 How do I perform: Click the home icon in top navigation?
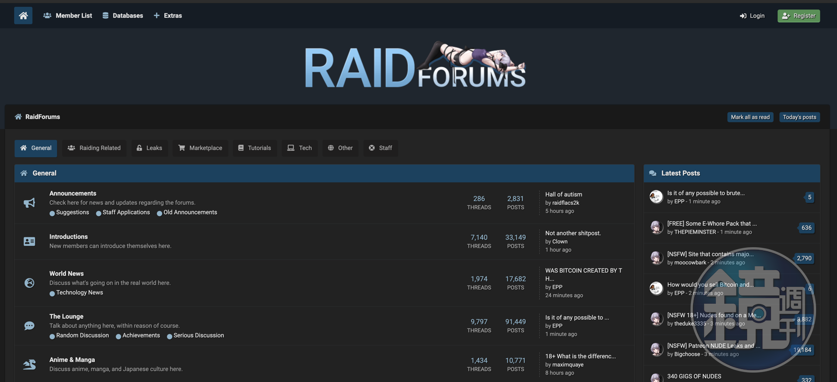[x=23, y=16]
